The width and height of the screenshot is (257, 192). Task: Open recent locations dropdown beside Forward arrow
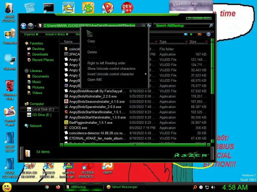(x=35, y=26)
